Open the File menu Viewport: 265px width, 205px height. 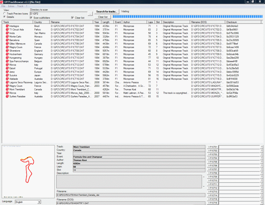pos(3,6)
